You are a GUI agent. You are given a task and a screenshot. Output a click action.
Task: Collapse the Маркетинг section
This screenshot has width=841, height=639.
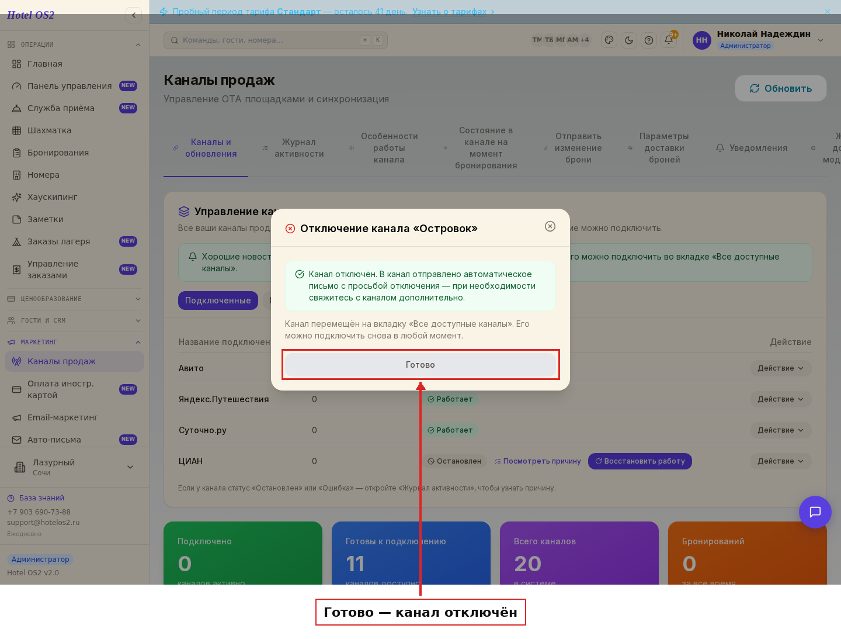point(74,342)
